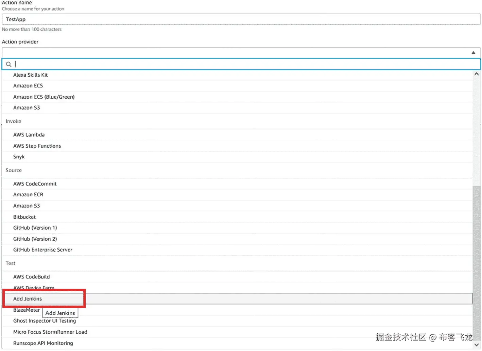Select AWS CodeCommit source
This screenshot has width=482, height=351.
click(237, 184)
